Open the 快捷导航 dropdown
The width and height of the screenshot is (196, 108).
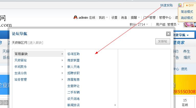pos(181,35)
